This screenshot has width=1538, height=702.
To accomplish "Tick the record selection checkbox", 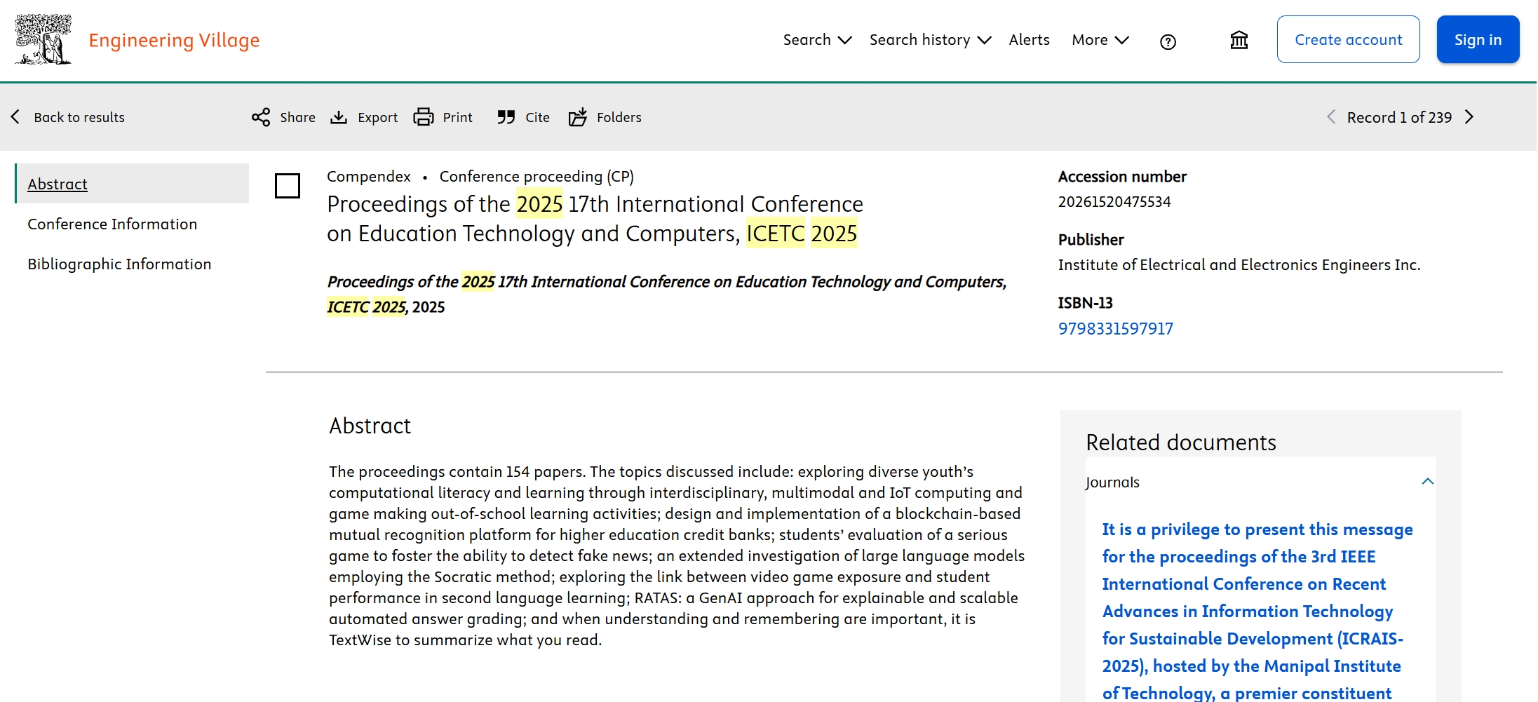I will point(288,186).
